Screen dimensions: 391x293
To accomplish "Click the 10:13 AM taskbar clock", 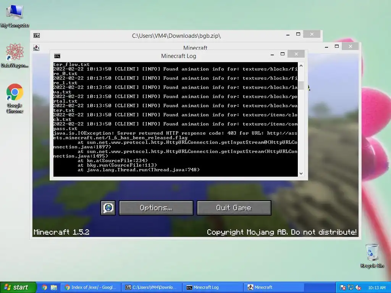I will (377, 288).
